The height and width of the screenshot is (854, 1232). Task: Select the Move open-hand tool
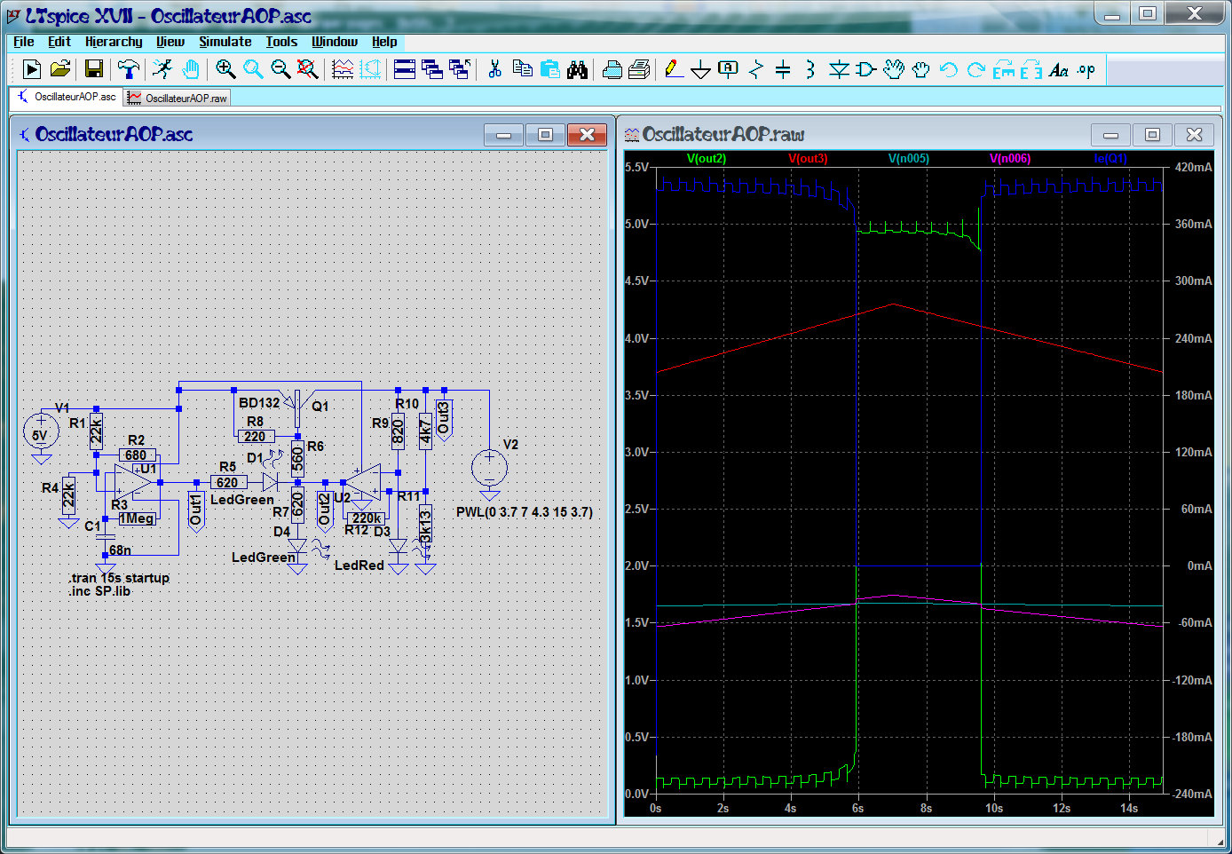pos(894,69)
